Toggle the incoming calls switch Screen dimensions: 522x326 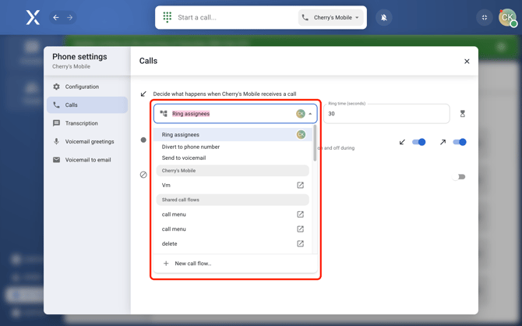tap(419, 142)
